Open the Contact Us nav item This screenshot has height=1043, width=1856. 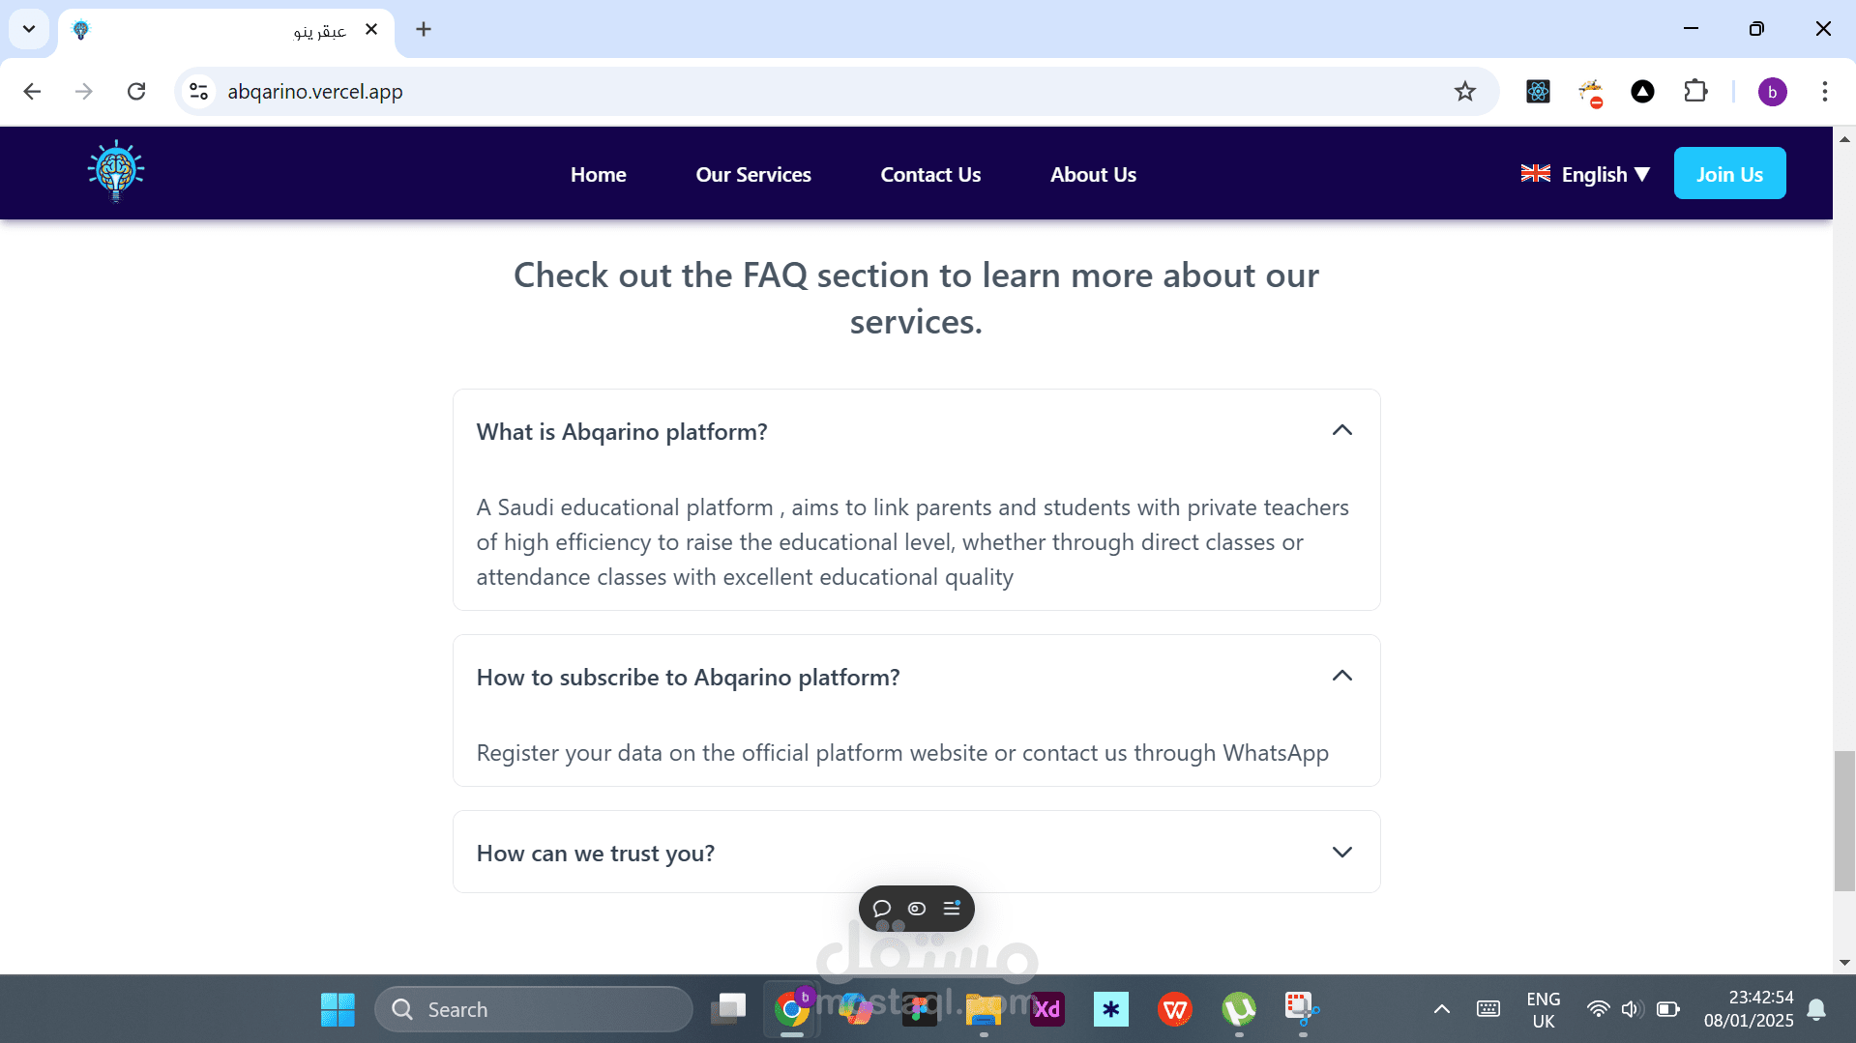[930, 175]
